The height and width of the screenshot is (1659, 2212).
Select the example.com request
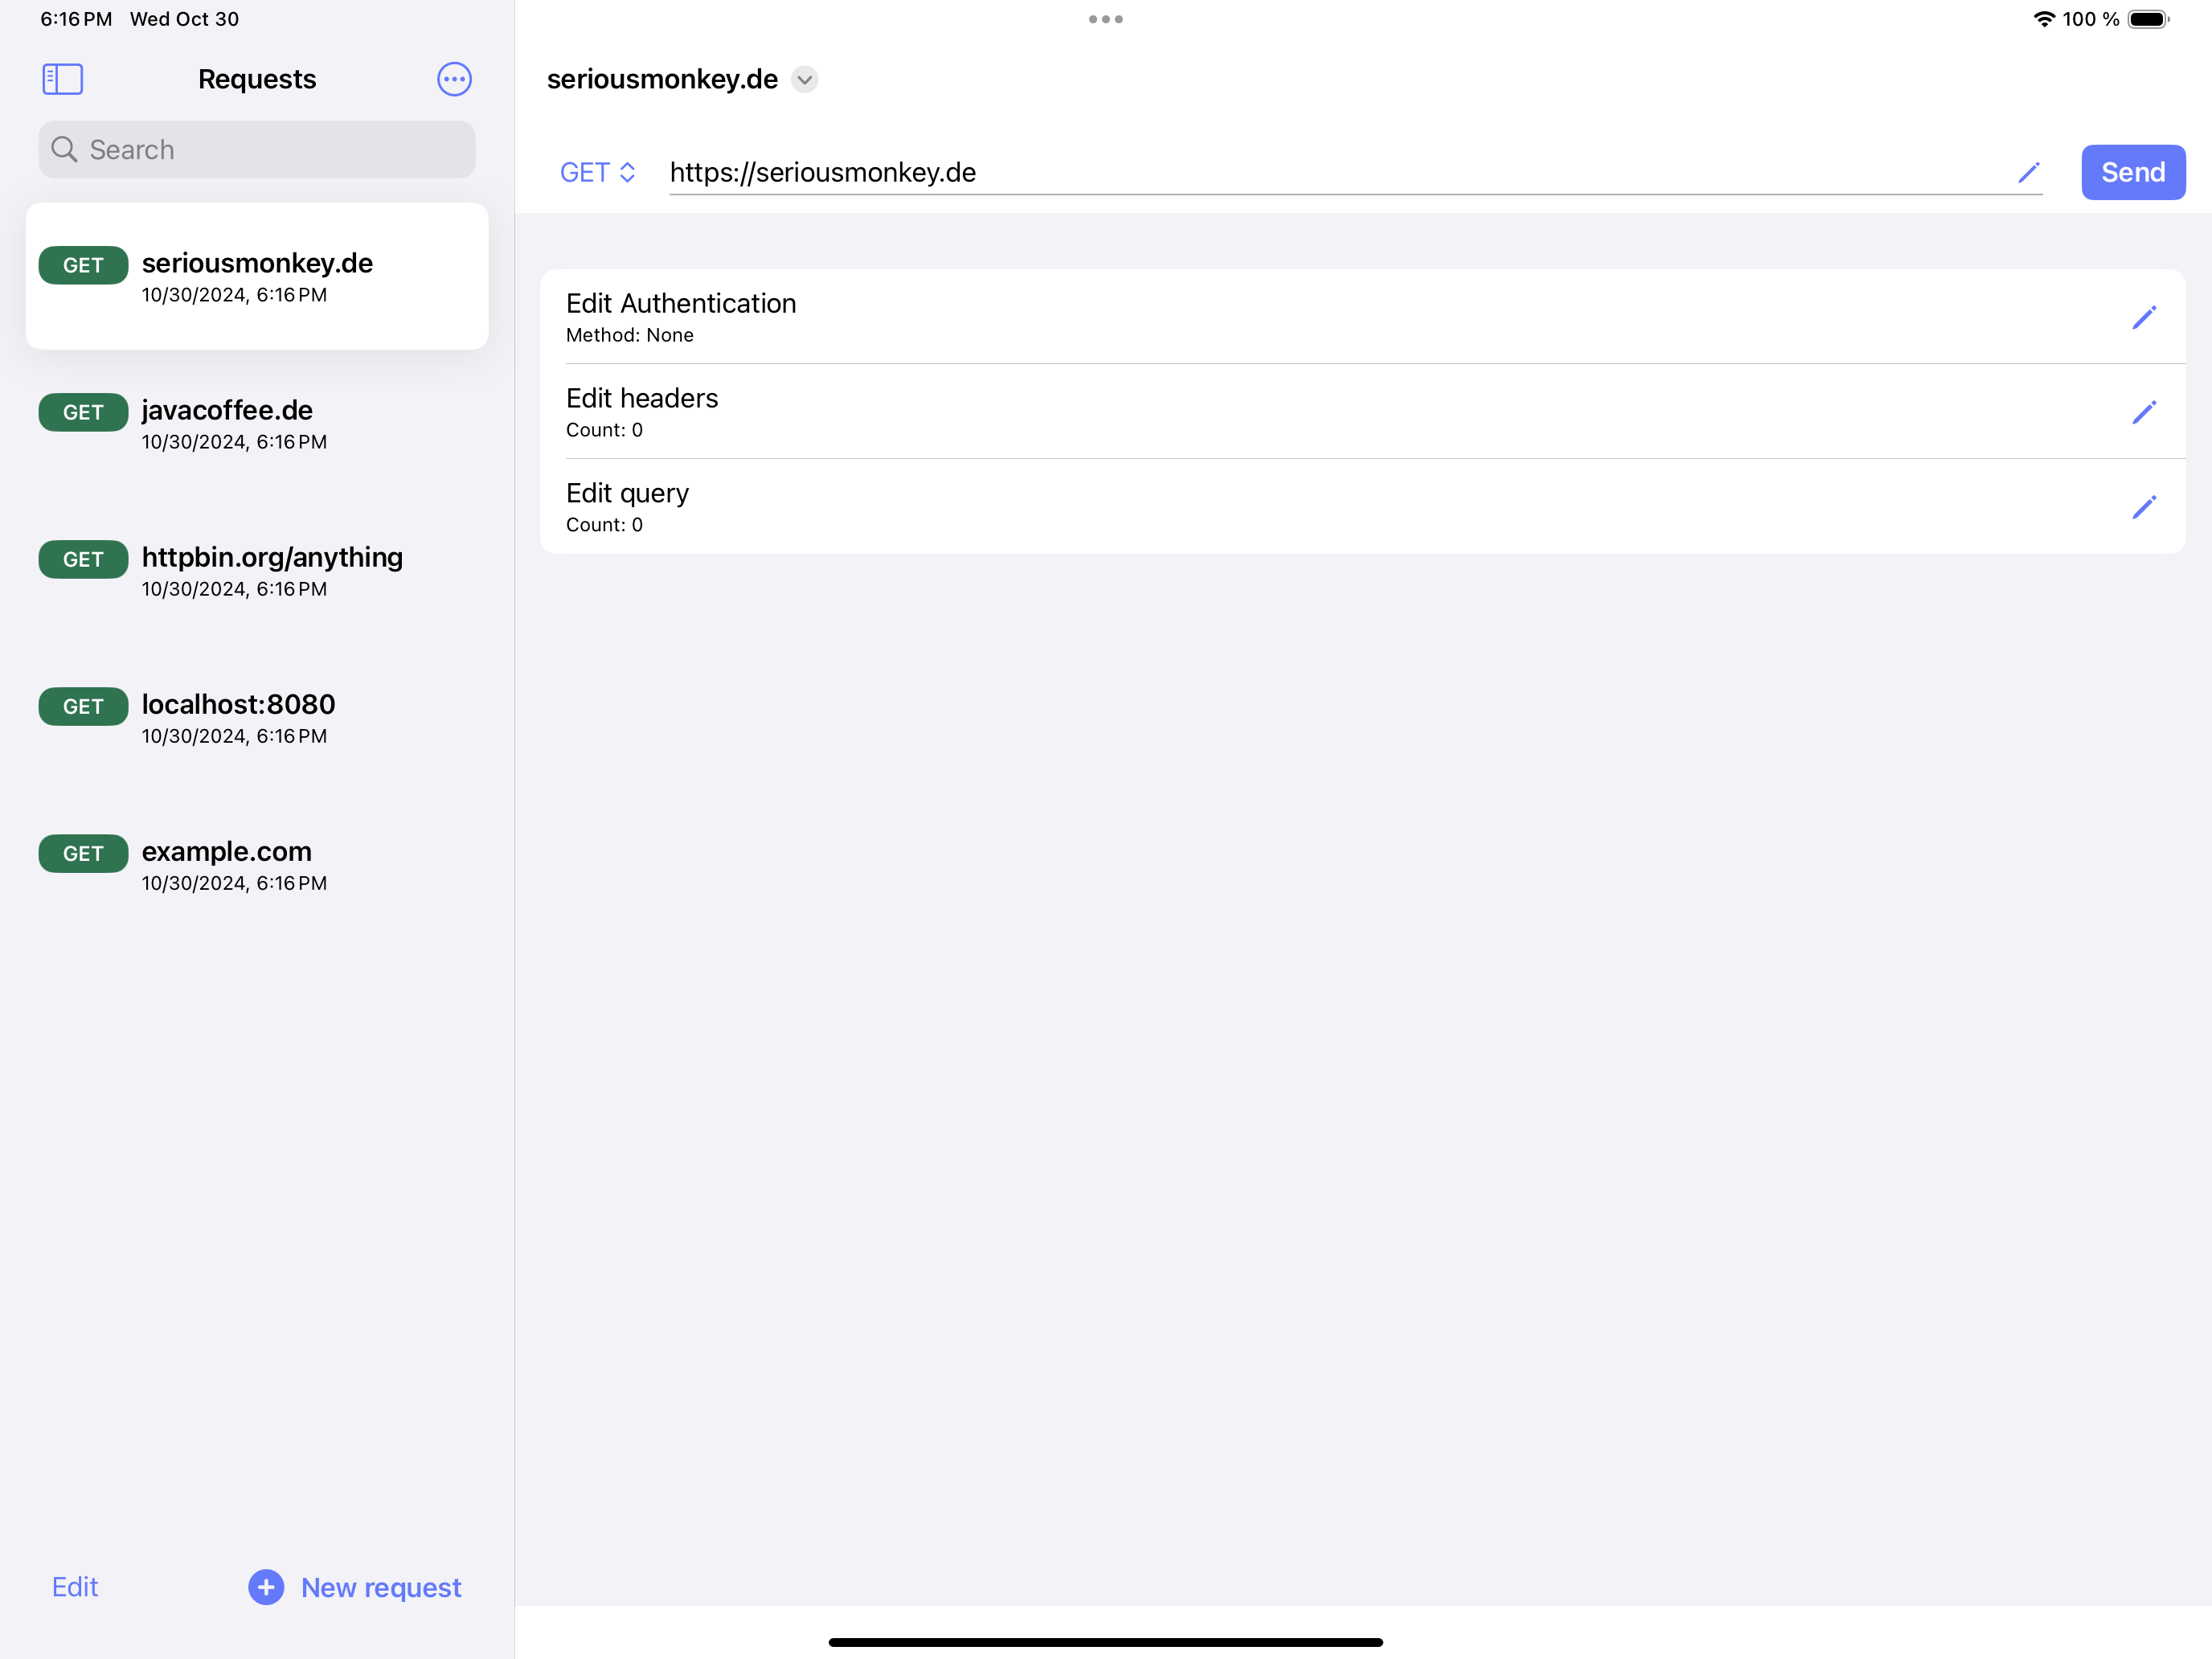[x=257, y=864]
